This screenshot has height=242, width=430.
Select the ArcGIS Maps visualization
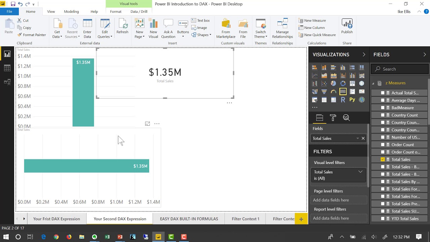(362, 100)
